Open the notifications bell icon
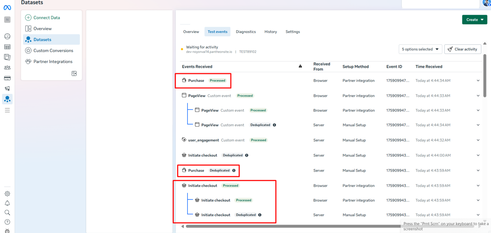The image size is (491, 233). tap(7, 203)
